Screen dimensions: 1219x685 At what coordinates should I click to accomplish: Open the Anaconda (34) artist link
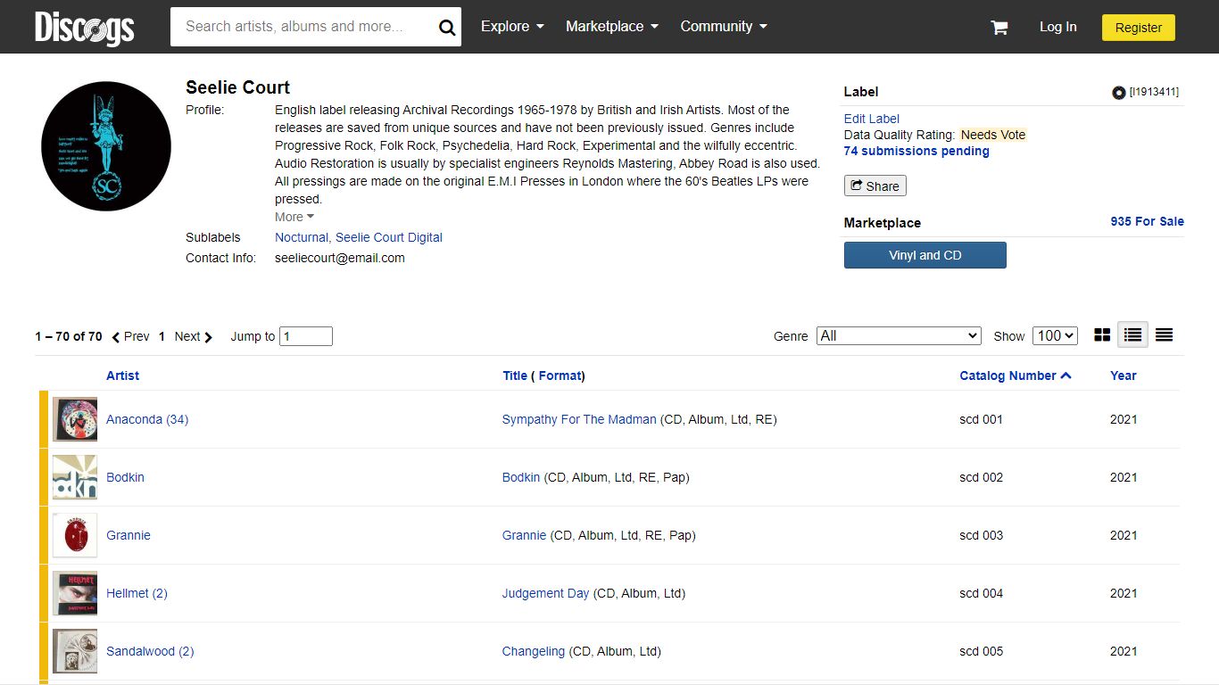coord(147,419)
